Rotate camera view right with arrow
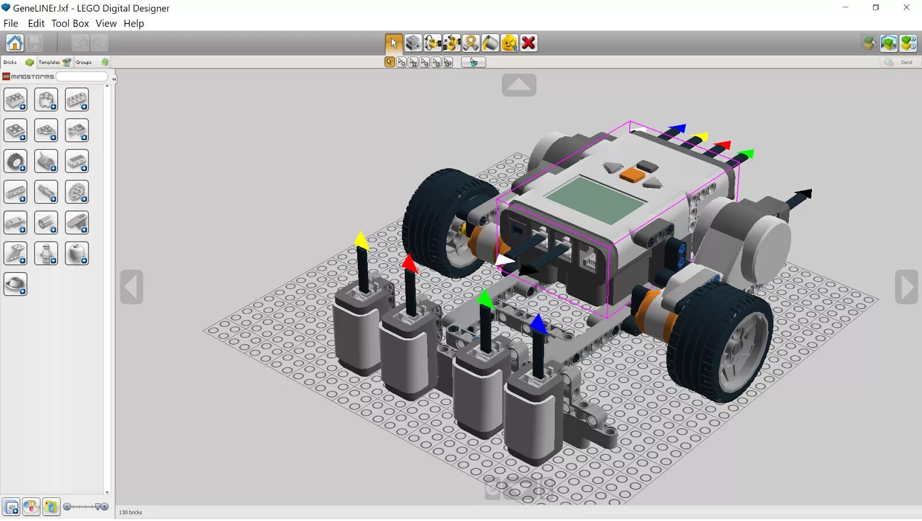 click(906, 287)
